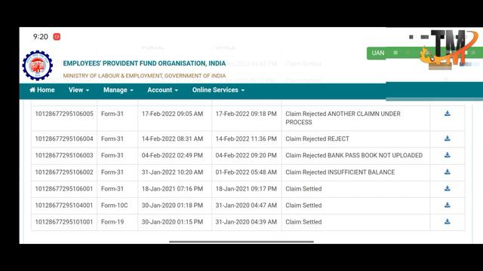This screenshot has height=271, width=483.
Task: Download claim 10128677295106003 document
Action: 448,155
